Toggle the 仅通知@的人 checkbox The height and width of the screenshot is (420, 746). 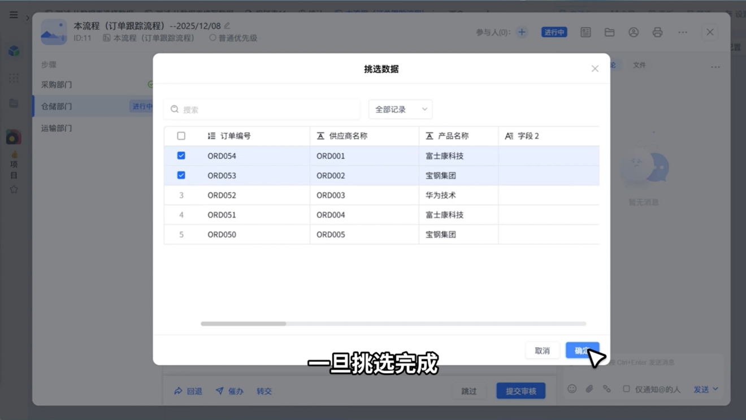pos(626,389)
